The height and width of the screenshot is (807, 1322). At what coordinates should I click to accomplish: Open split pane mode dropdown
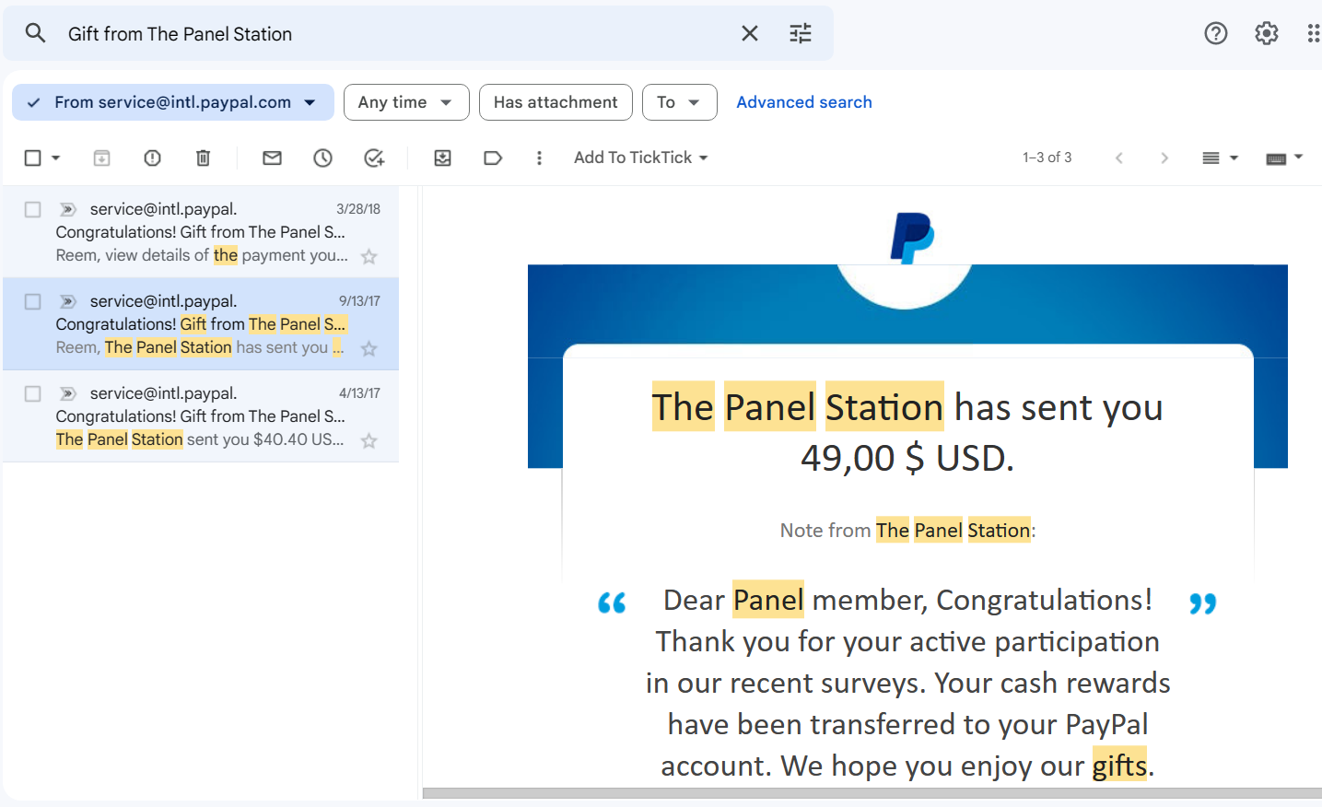click(1220, 158)
